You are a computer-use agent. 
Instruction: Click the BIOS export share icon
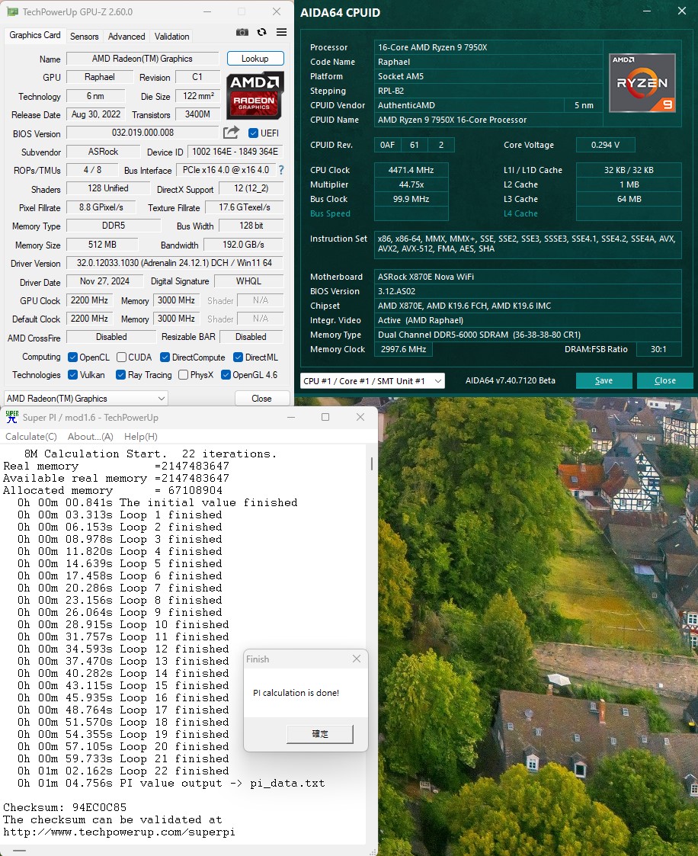[231, 133]
